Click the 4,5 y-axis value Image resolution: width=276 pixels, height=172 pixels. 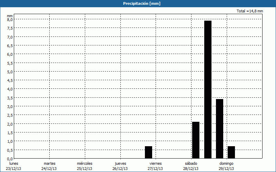click(x=10, y=80)
